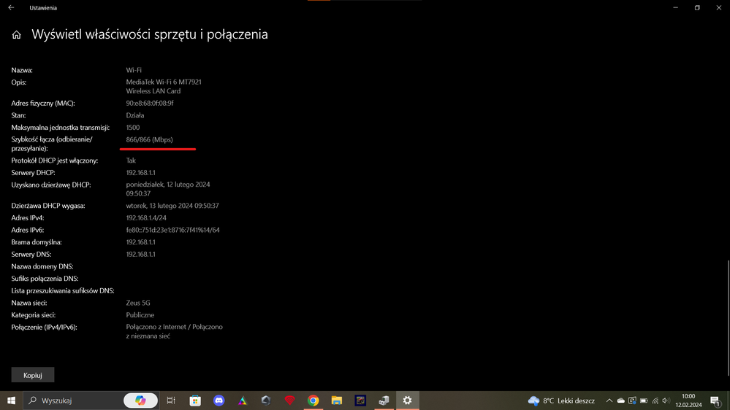Viewport: 730px width, 410px height.
Task: Click the network category value Publiczne
Action: [x=140, y=314]
